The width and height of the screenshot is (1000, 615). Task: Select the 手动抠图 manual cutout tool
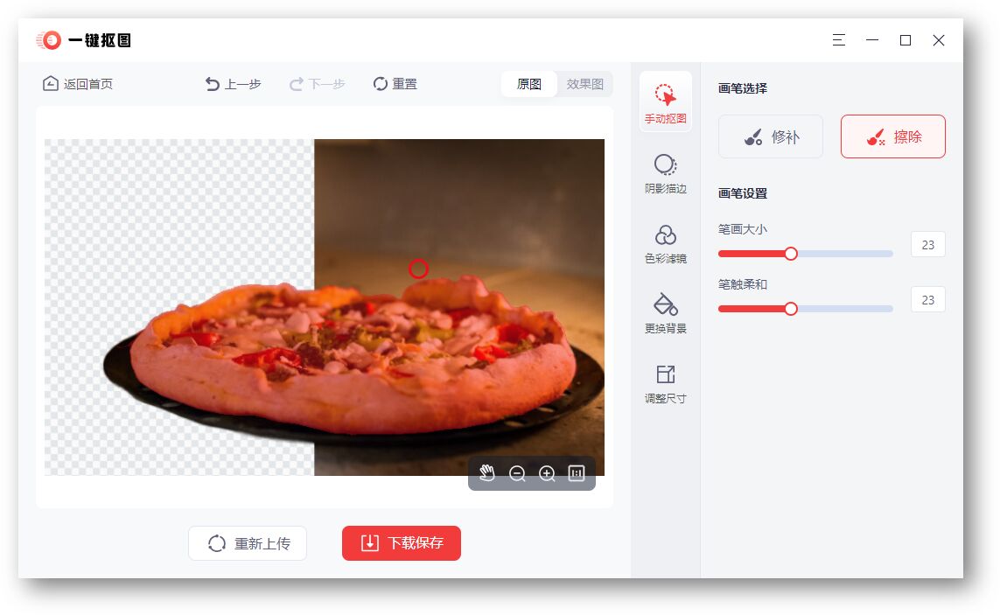click(665, 102)
